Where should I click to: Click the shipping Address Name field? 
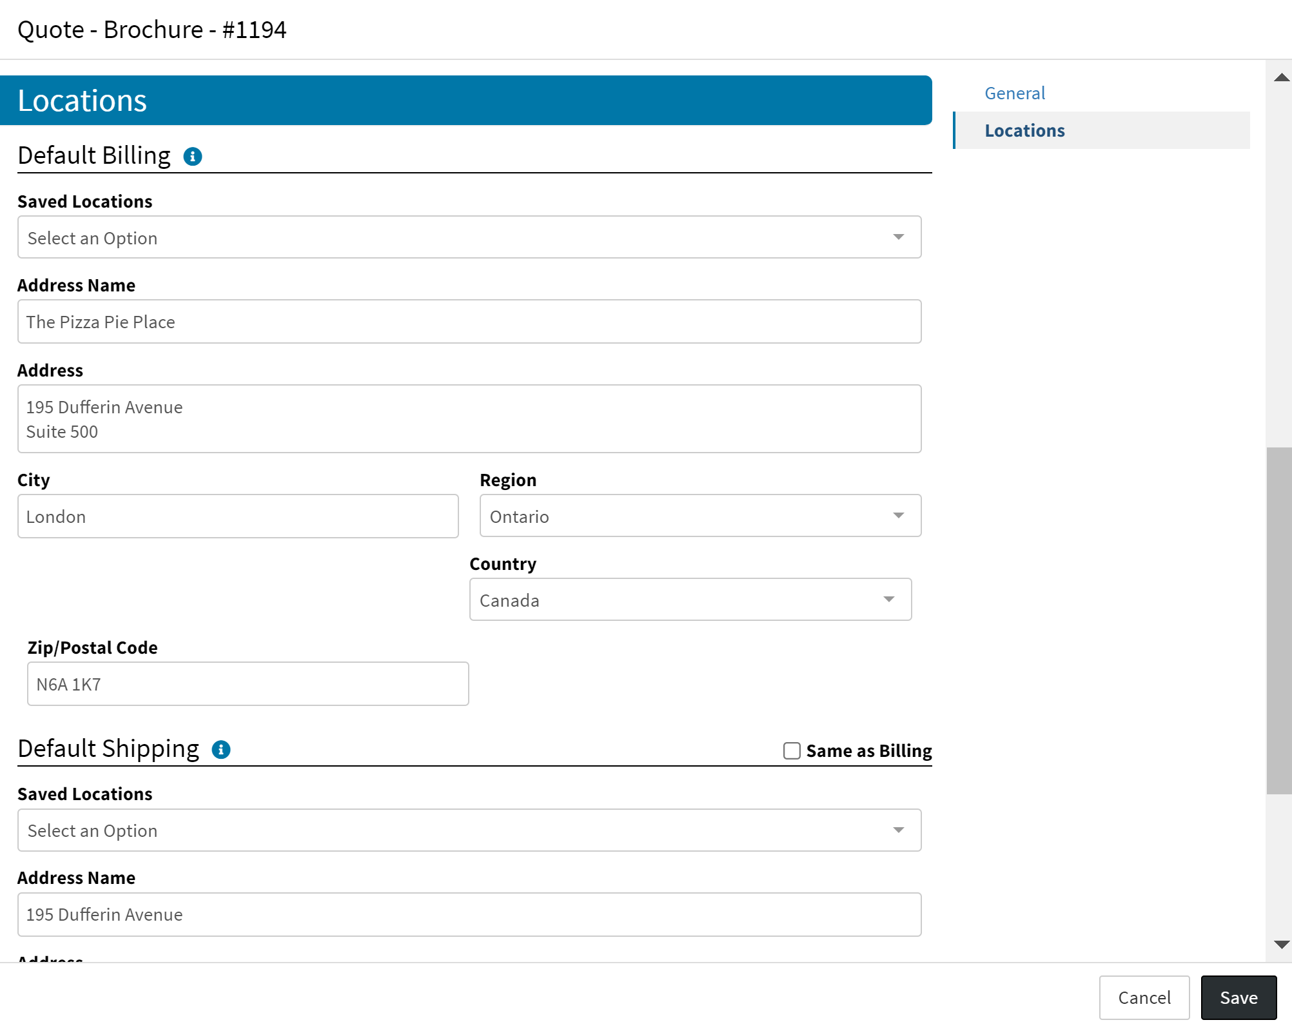click(469, 914)
